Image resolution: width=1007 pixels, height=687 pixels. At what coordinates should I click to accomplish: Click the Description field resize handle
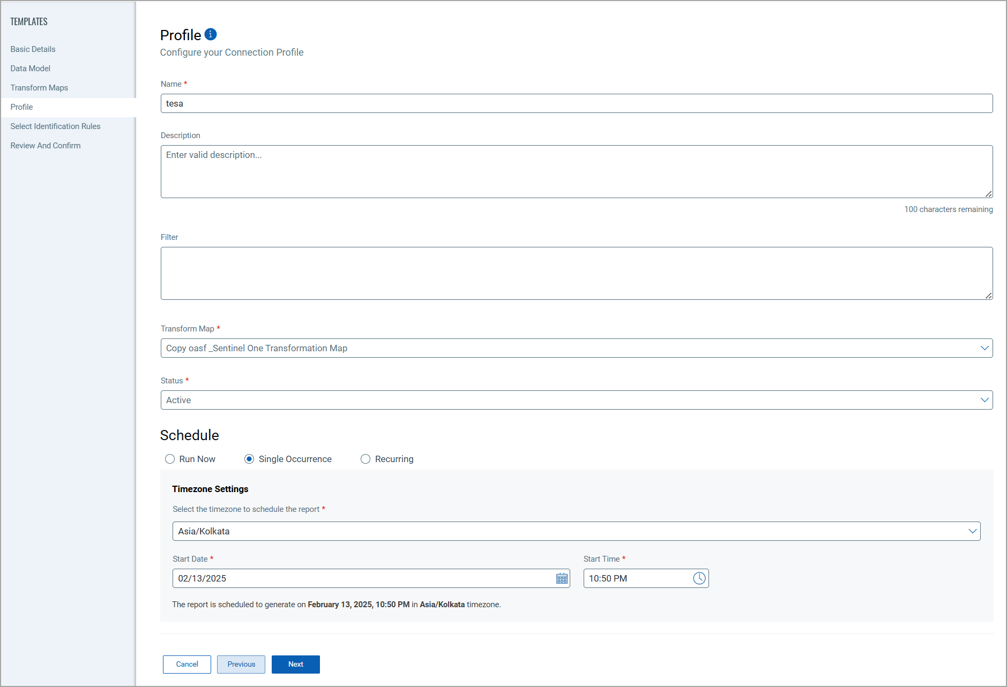click(988, 194)
